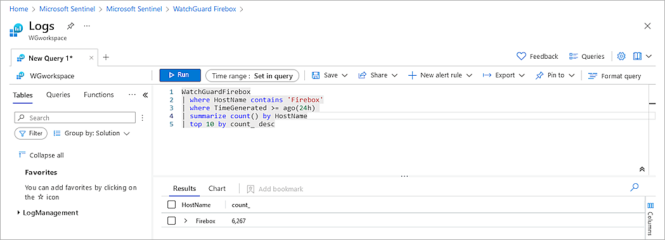Open the Pin to dropdown
Screen dimensions: 665x240
[x=555, y=75]
